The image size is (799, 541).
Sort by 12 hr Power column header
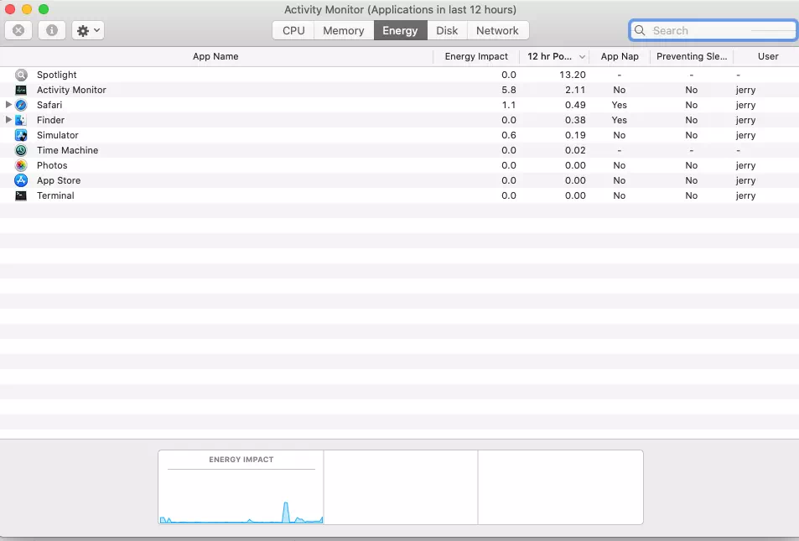click(x=554, y=56)
